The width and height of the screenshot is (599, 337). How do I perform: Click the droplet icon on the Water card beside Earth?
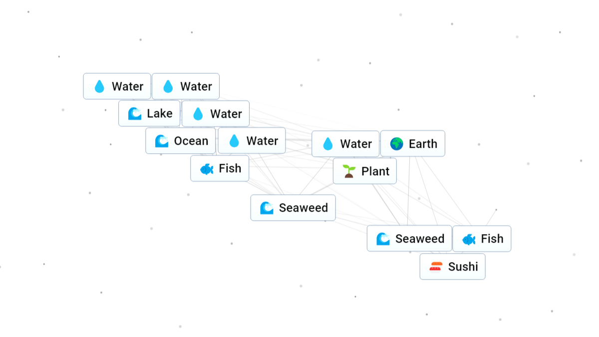pos(328,144)
